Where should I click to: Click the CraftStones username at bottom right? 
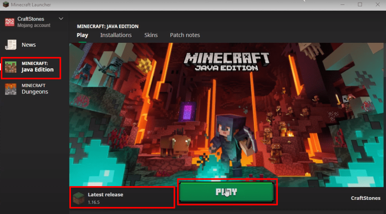366,198
